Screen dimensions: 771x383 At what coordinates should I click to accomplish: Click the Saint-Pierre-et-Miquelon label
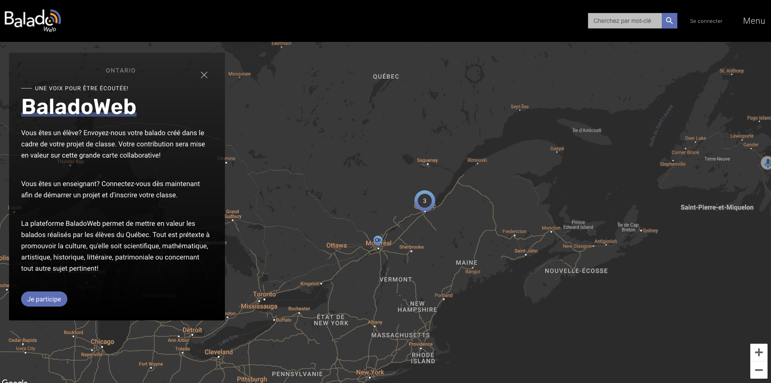(x=717, y=207)
